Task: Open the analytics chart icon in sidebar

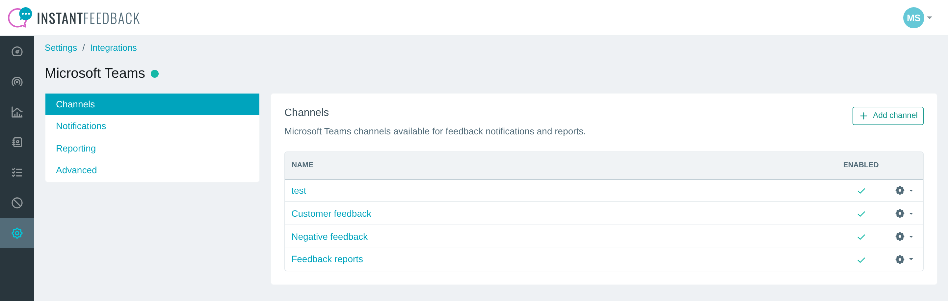Action: tap(17, 112)
